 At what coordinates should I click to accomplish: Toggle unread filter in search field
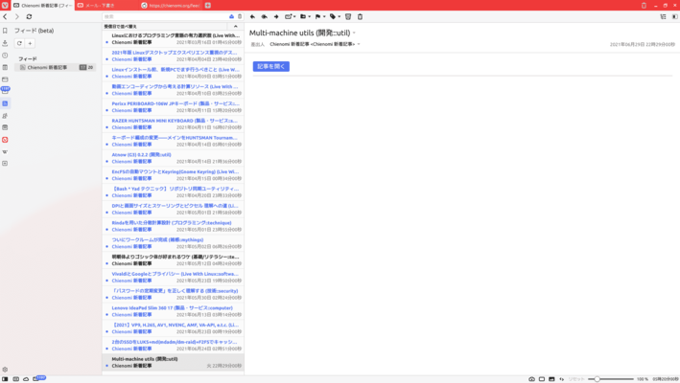click(231, 16)
